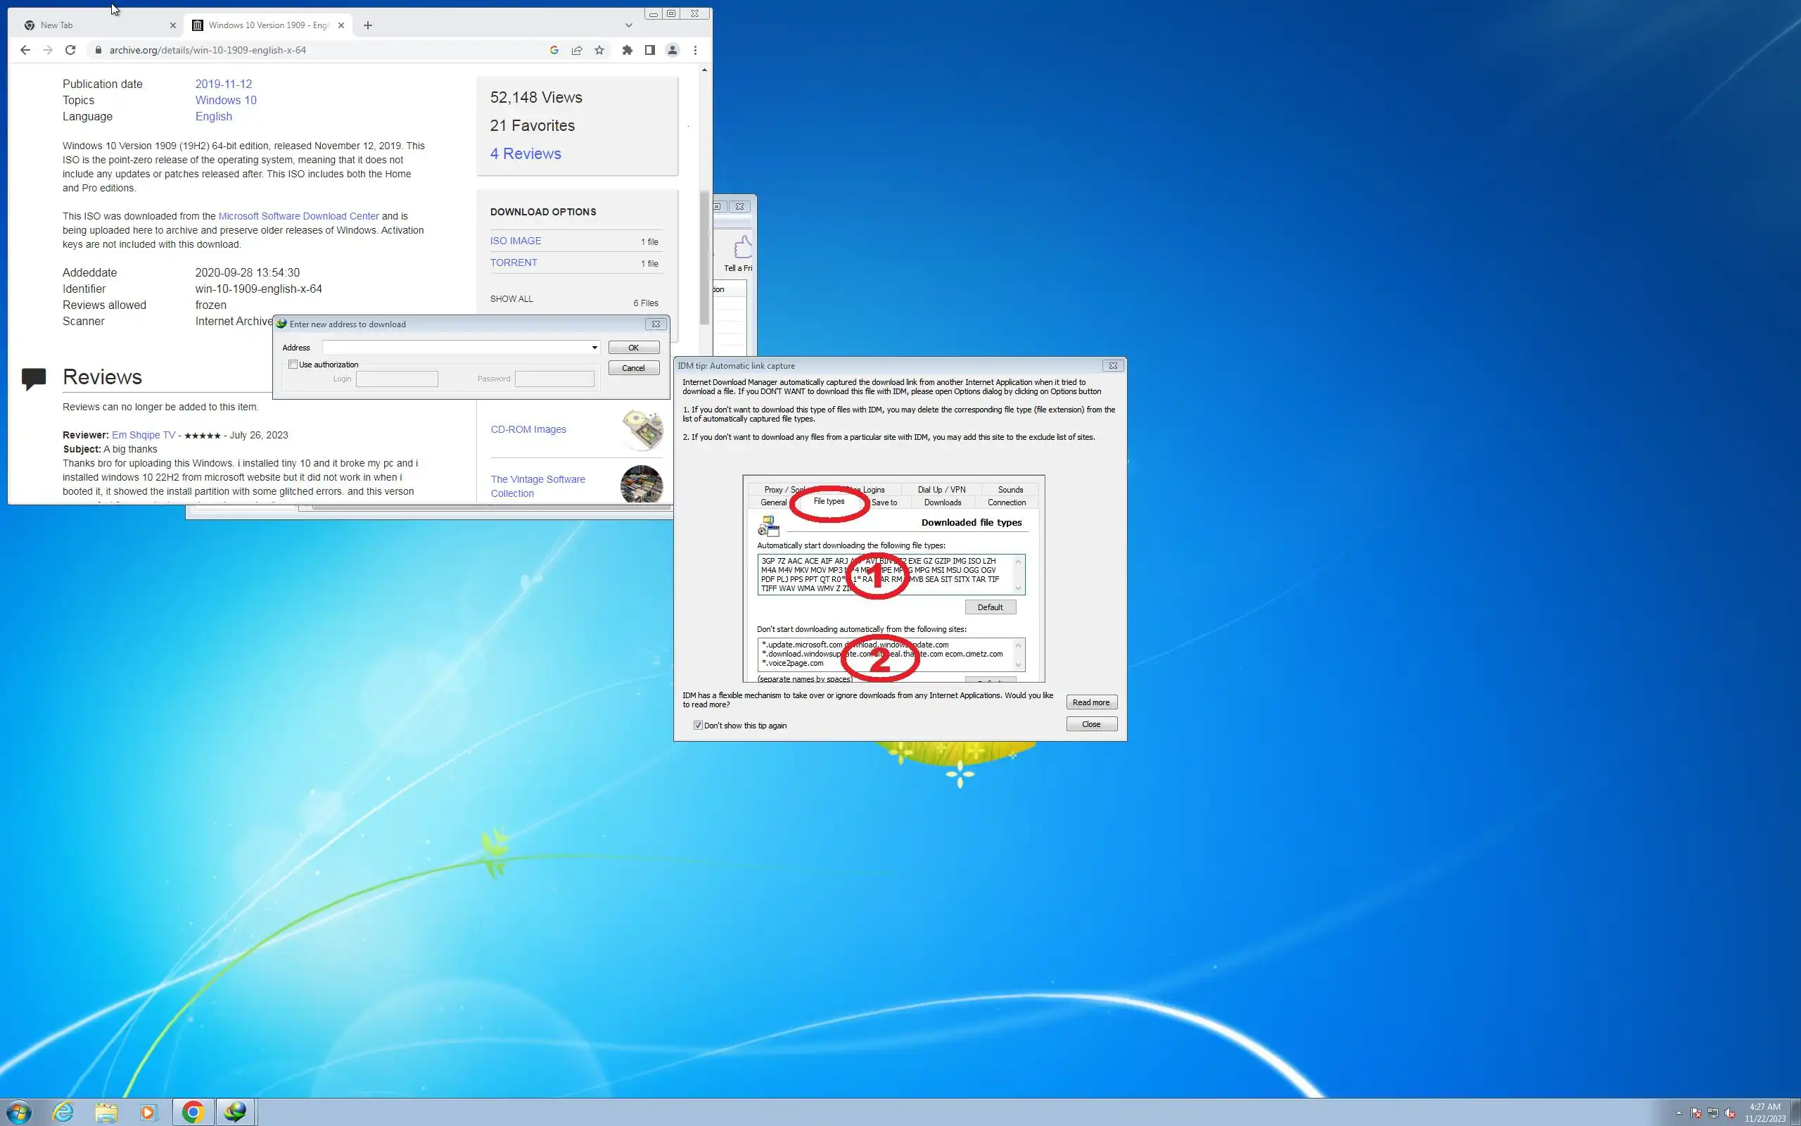Click into the Address input field

click(x=456, y=348)
